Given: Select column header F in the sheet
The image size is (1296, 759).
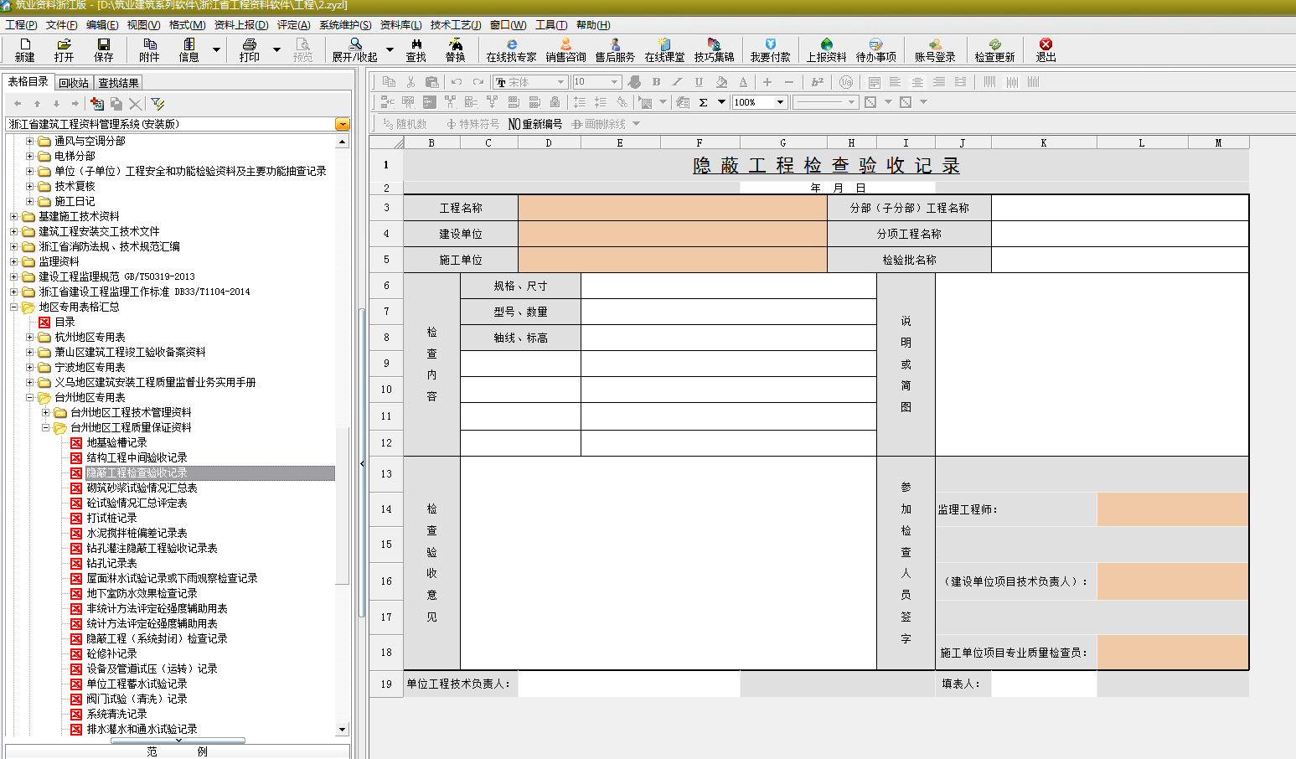Looking at the screenshot, I should (700, 142).
